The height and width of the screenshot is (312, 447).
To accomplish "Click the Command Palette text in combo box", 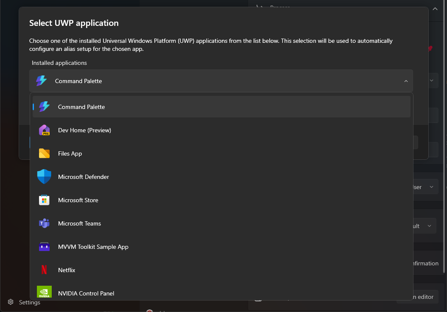I will coord(78,81).
